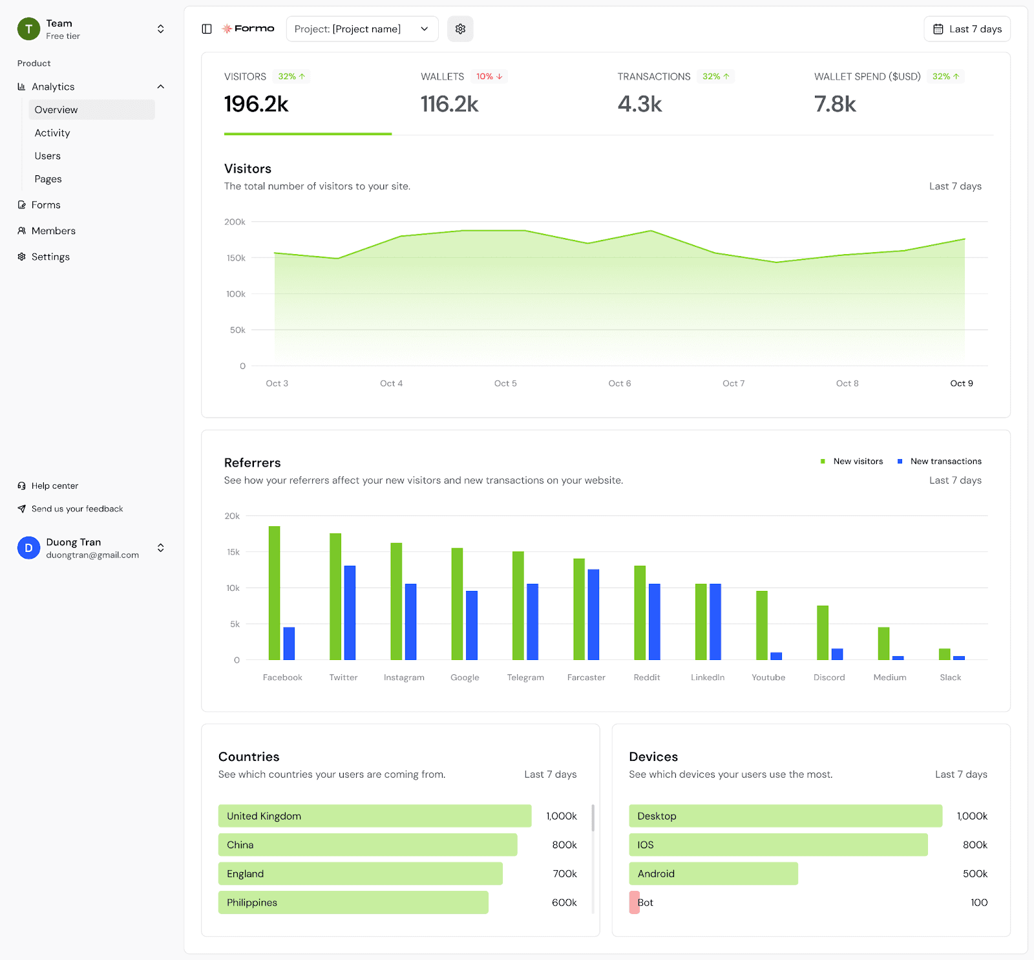Open Members from the sidebar
Screen dimensions: 1034x960
[54, 231]
